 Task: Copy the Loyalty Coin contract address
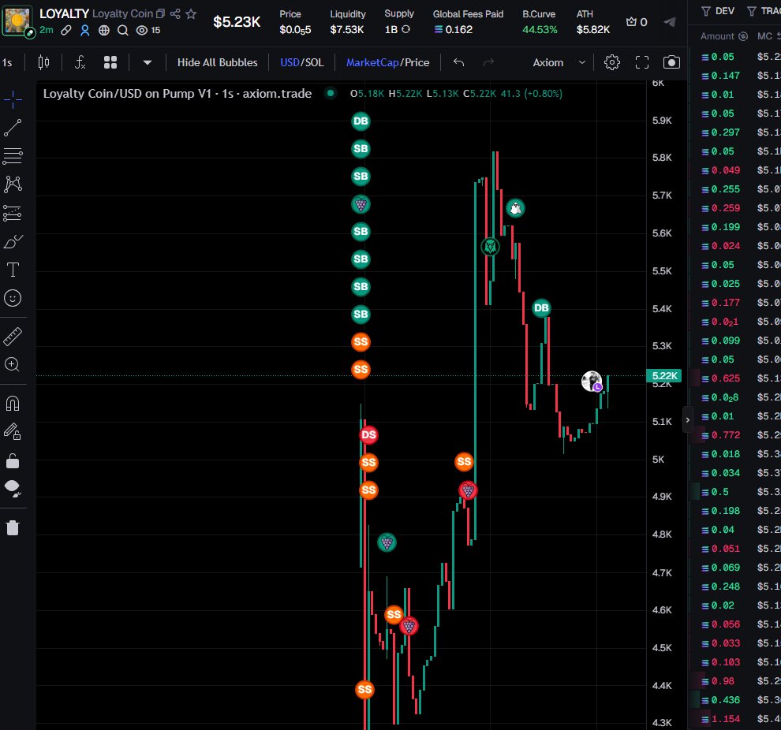[160, 13]
